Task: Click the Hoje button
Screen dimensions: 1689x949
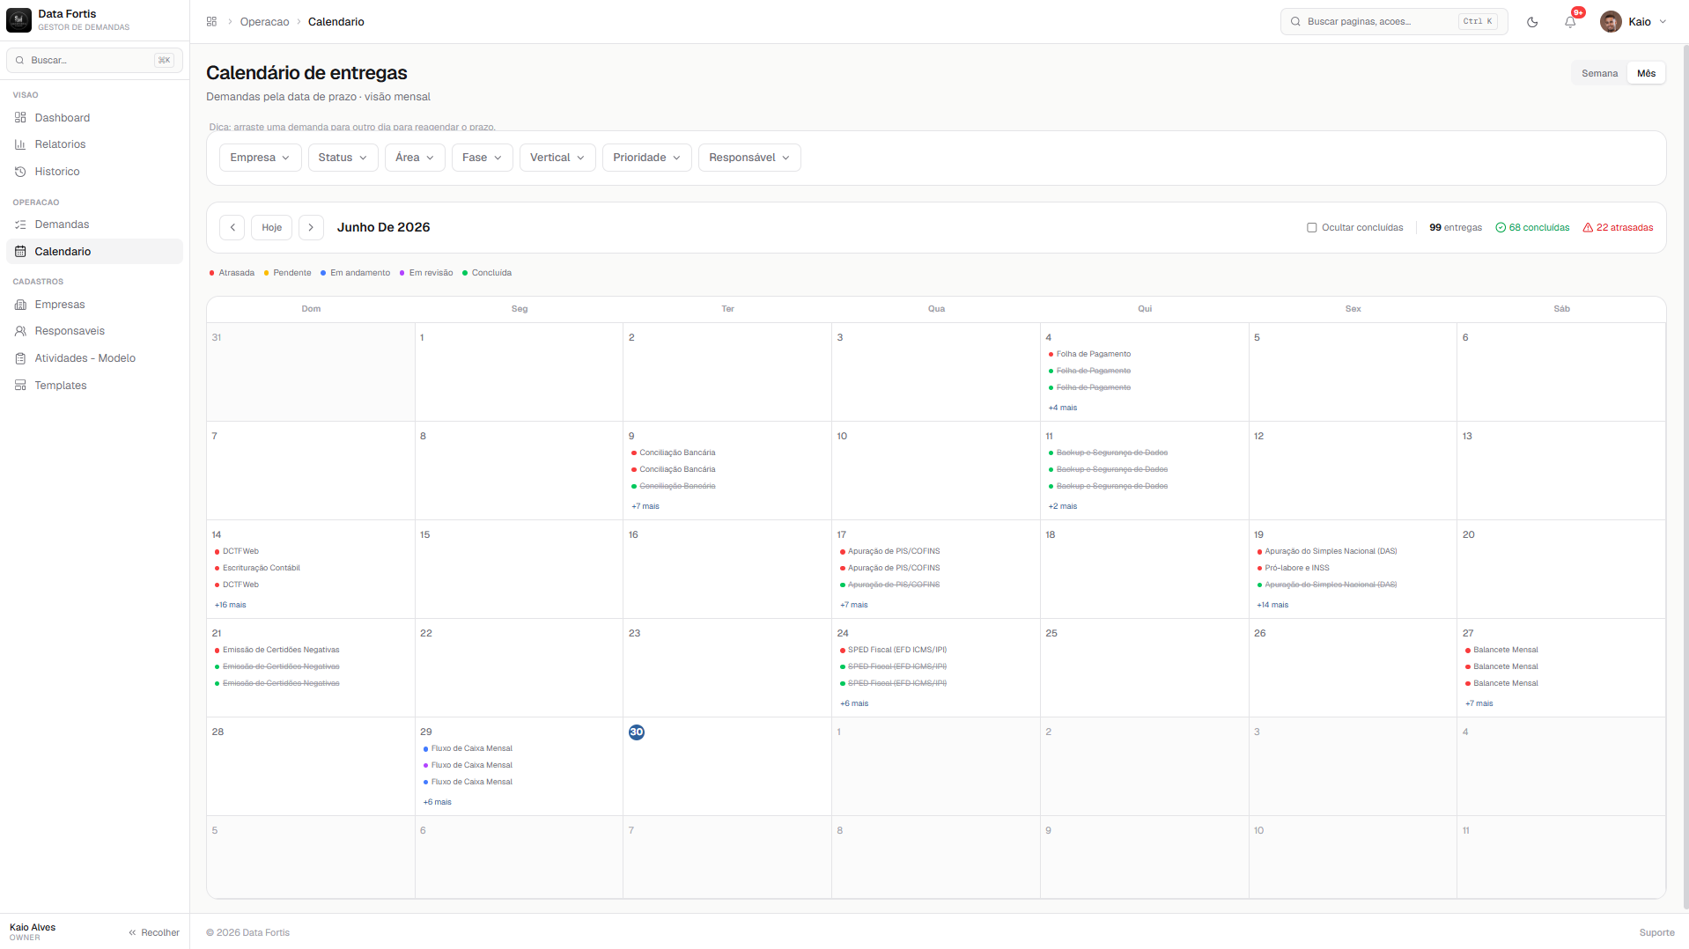Action: (x=271, y=227)
